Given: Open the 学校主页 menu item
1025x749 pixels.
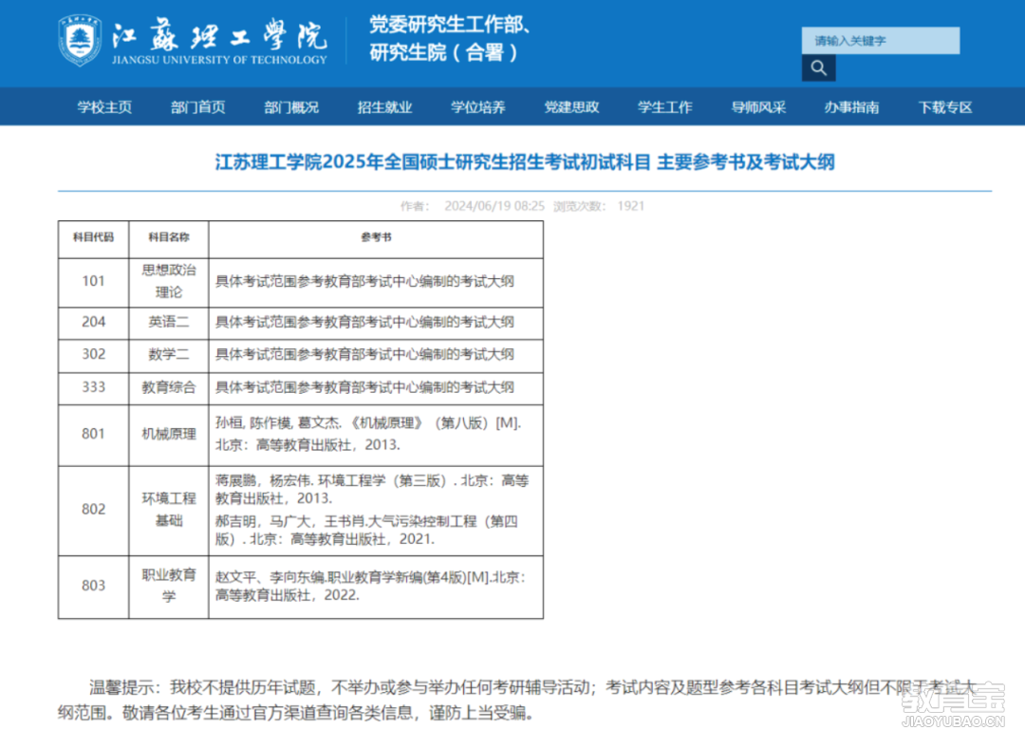Looking at the screenshot, I should tap(104, 107).
